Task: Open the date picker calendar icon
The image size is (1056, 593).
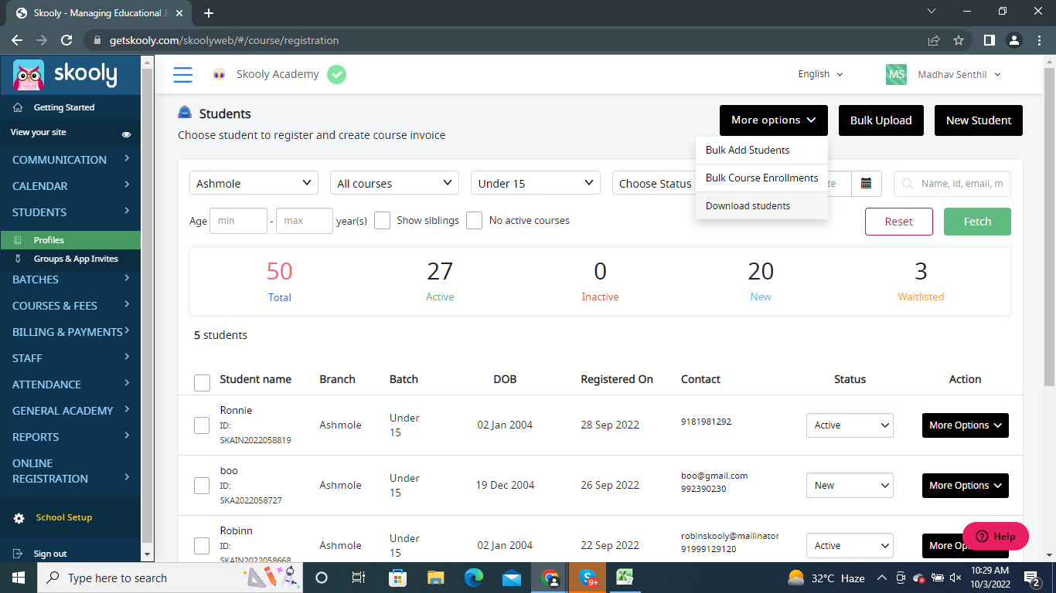Action: (866, 184)
